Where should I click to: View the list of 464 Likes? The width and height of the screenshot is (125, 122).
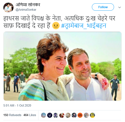pyautogui.click(x=30, y=115)
